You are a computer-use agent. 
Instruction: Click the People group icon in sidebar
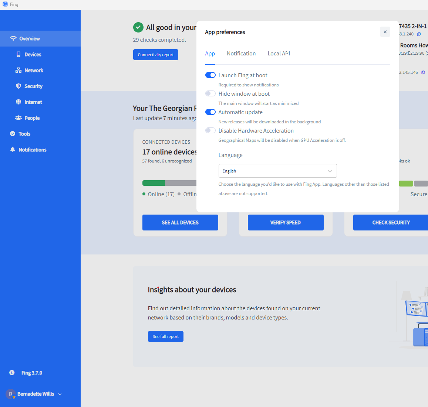pos(18,118)
